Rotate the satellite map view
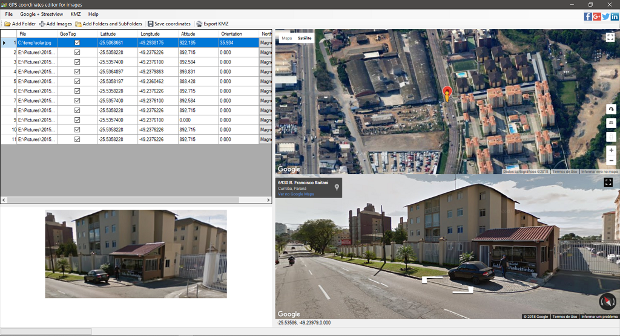Image resolution: width=620 pixels, height=336 pixels. pyautogui.click(x=611, y=109)
